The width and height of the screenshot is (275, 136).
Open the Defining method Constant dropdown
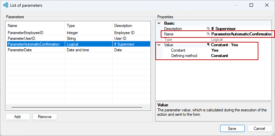[x=241, y=56]
